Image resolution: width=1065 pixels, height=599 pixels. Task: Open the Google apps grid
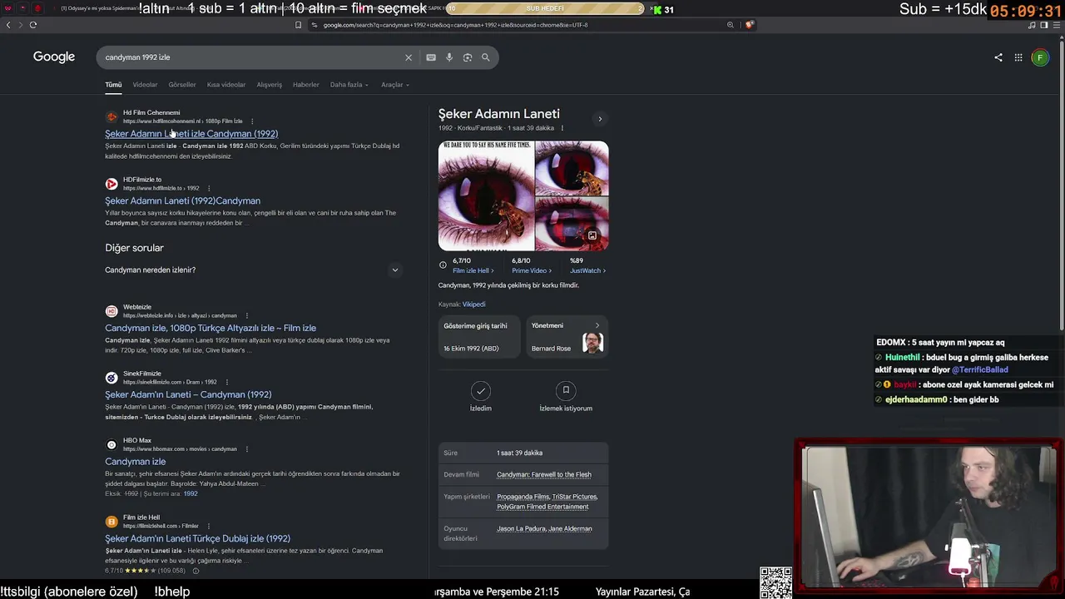tap(1018, 57)
